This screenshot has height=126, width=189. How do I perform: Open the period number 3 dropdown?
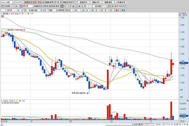[x=67, y=6]
